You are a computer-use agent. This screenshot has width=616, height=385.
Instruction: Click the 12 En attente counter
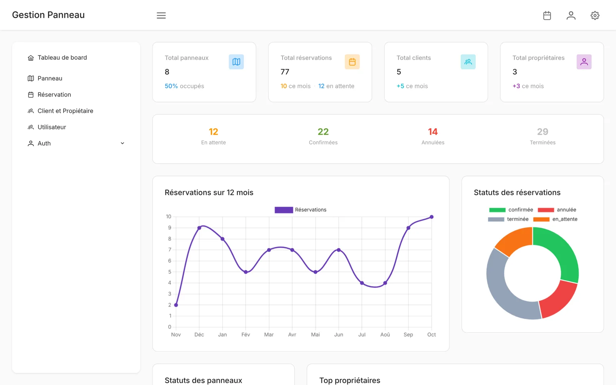coord(213,136)
